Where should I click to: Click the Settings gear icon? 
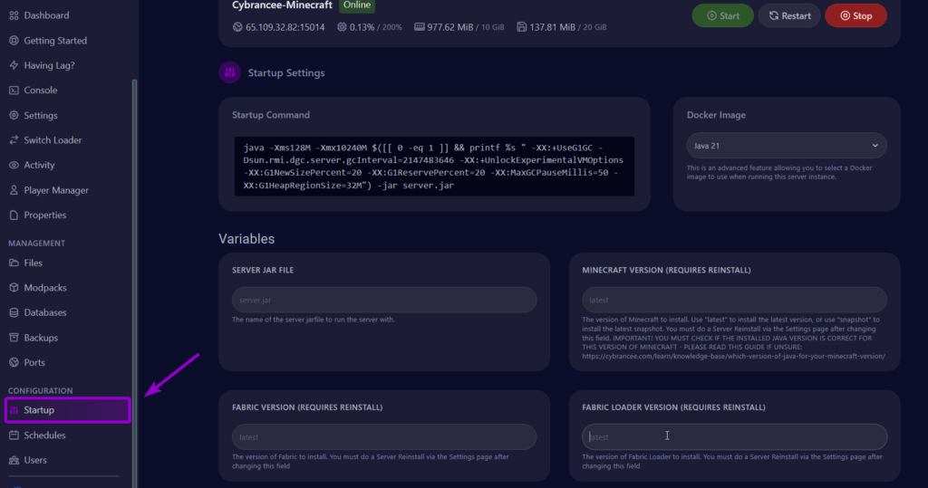point(14,115)
